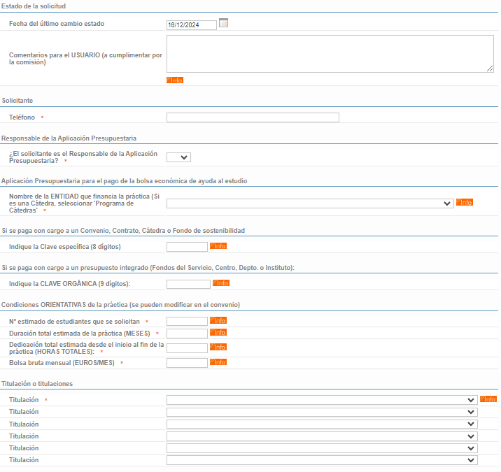The width and height of the screenshot is (501, 472).
Task: Open Responsable de la Aplicación Presupuestaria dropdown
Action: [178, 157]
